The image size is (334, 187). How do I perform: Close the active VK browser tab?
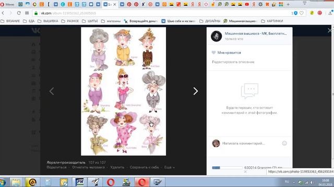(x=115, y=4)
